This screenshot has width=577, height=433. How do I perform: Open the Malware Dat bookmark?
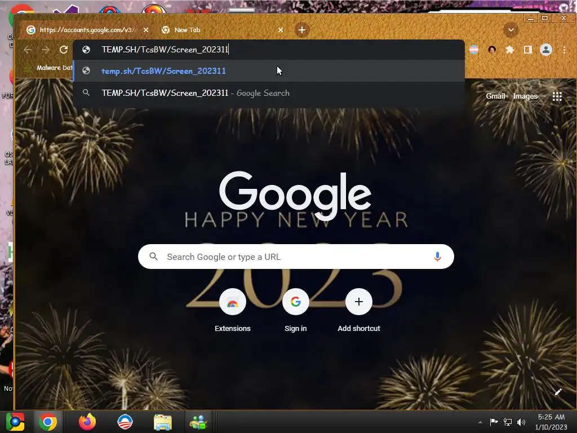coord(48,68)
